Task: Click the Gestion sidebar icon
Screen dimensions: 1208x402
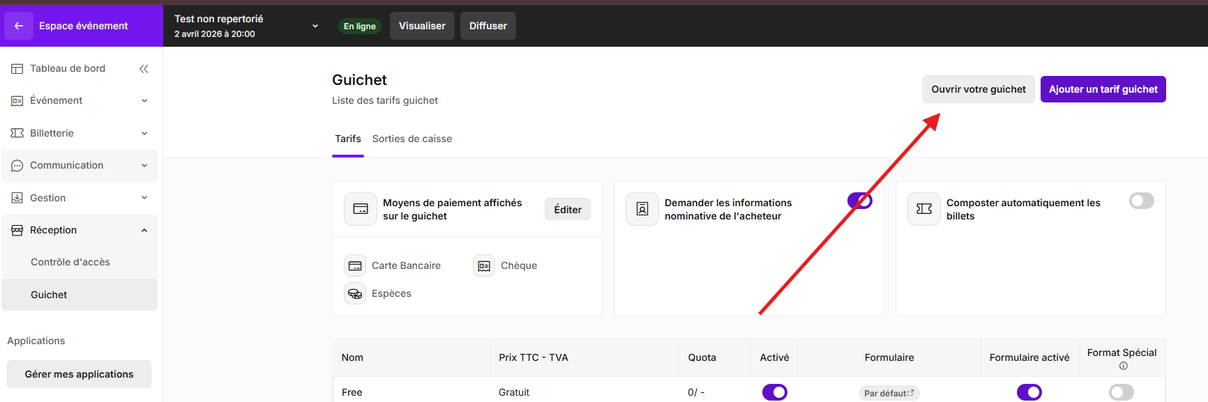Action: pos(17,198)
